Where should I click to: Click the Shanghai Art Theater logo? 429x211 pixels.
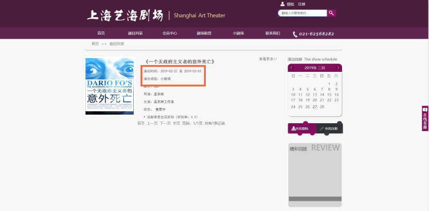pos(156,15)
